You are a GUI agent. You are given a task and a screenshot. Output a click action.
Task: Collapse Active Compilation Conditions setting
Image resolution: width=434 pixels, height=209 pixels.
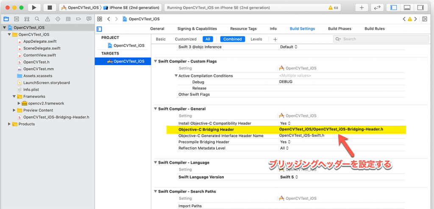click(176, 76)
